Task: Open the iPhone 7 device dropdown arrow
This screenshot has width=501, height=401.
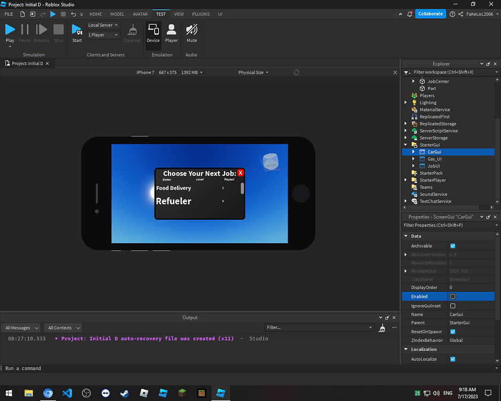Action: [x=201, y=73]
